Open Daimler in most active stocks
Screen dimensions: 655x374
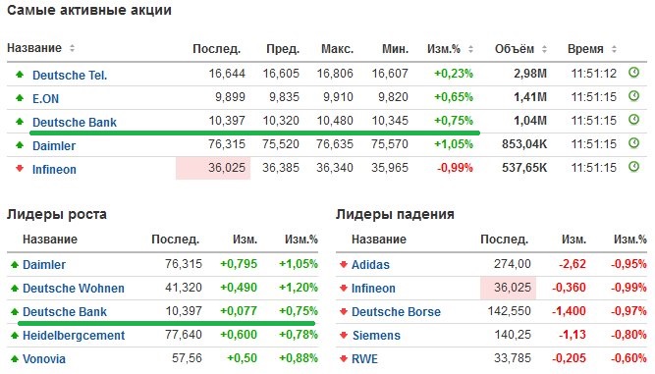[54, 146]
